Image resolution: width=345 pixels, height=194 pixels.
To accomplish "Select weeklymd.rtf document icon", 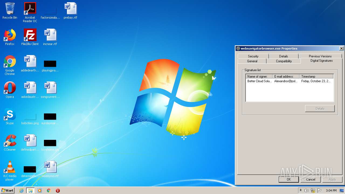I will (x=50, y=169).
